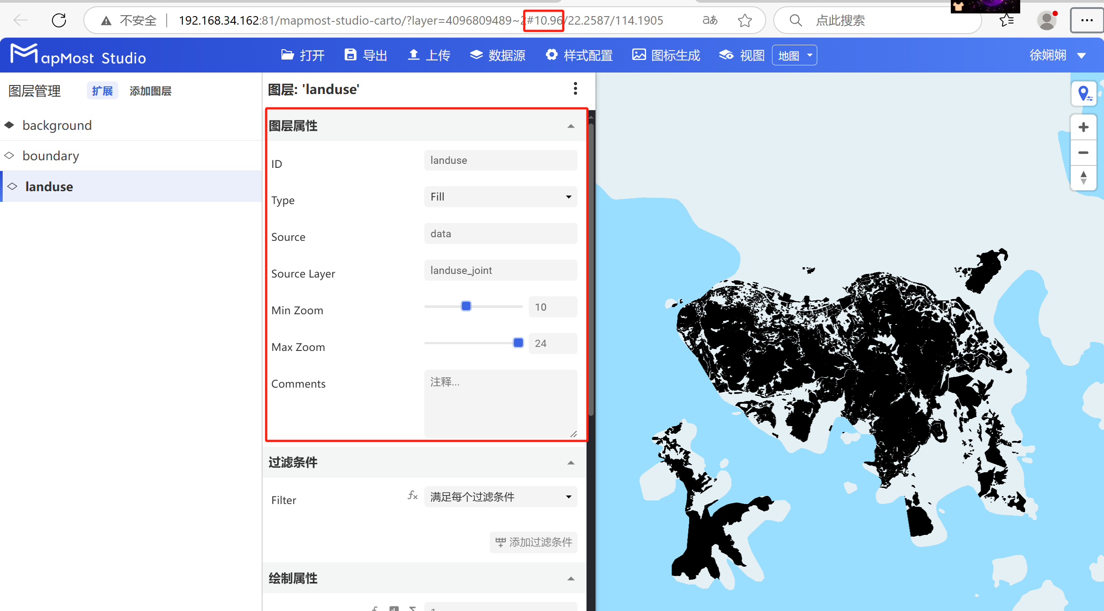Open a project via the 打开 toolbar icon
The height and width of the screenshot is (611, 1104).
click(303, 55)
